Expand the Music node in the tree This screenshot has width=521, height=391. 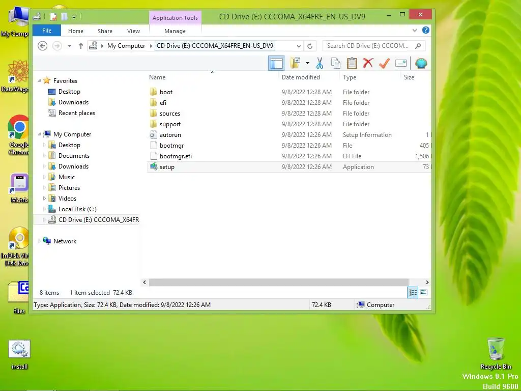[45, 177]
